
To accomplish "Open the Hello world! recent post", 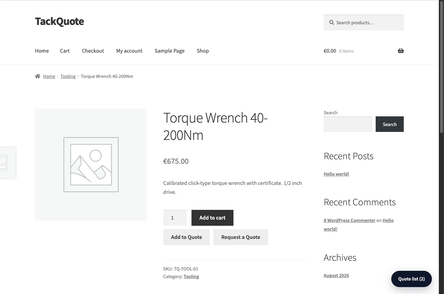I will tap(336, 174).
